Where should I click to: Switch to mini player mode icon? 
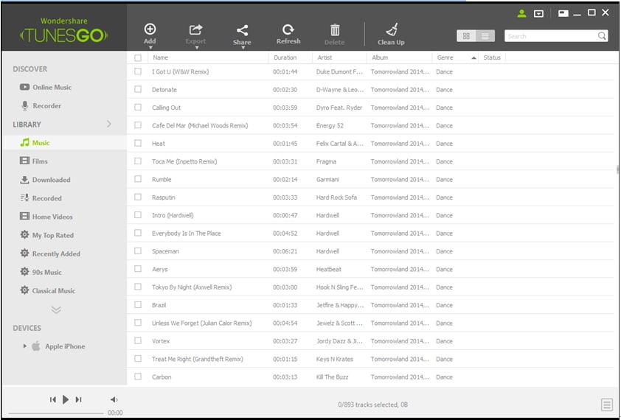click(563, 13)
